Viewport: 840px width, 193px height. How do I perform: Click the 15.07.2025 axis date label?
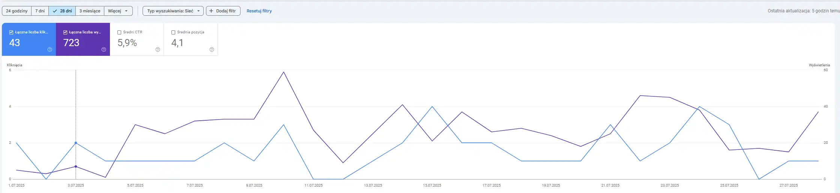pyautogui.click(x=432, y=186)
